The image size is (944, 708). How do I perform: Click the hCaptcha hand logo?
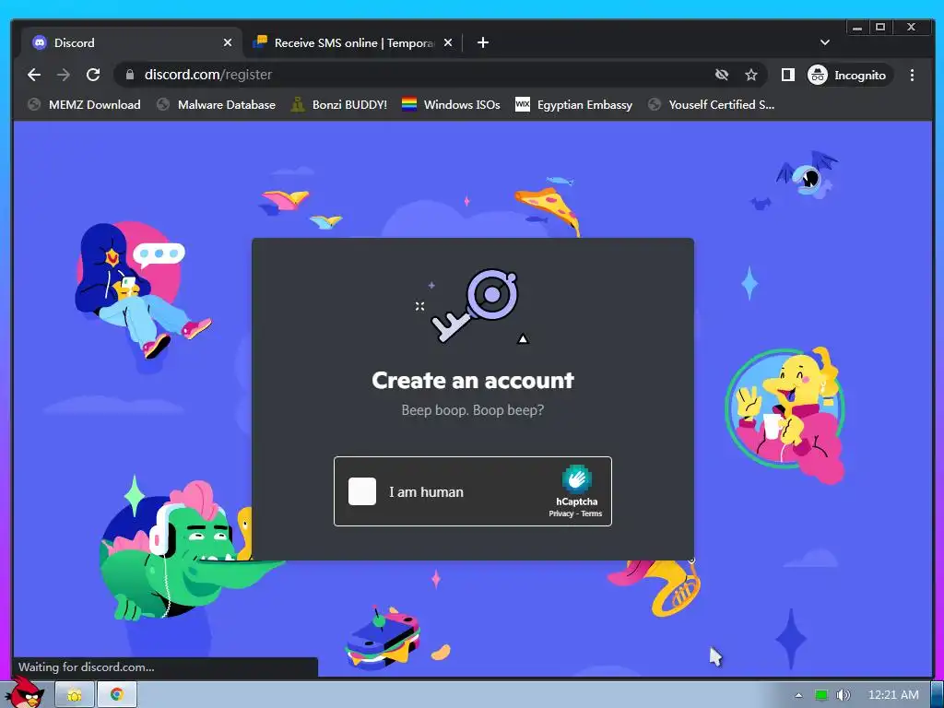coord(576,479)
